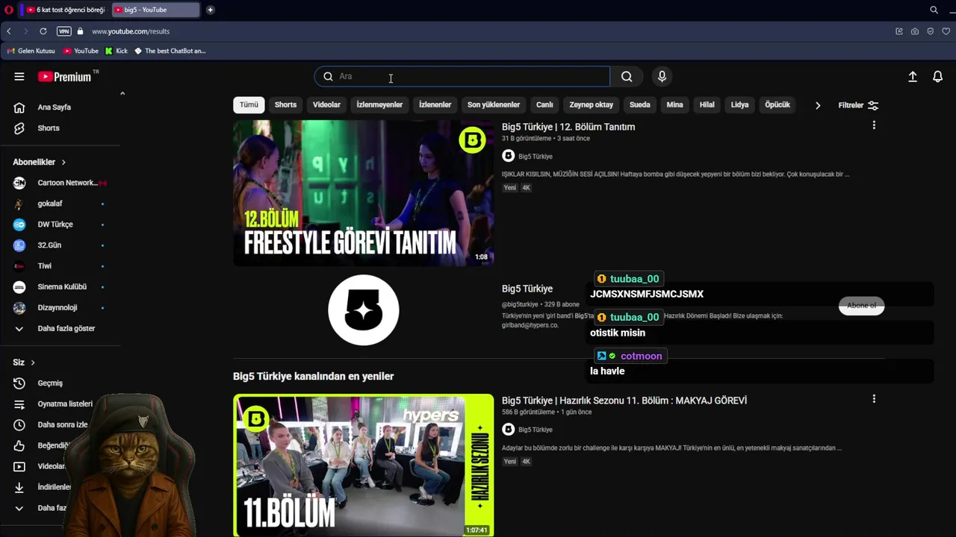Open the hamburger guide menu
The image size is (956, 537).
[x=19, y=76]
